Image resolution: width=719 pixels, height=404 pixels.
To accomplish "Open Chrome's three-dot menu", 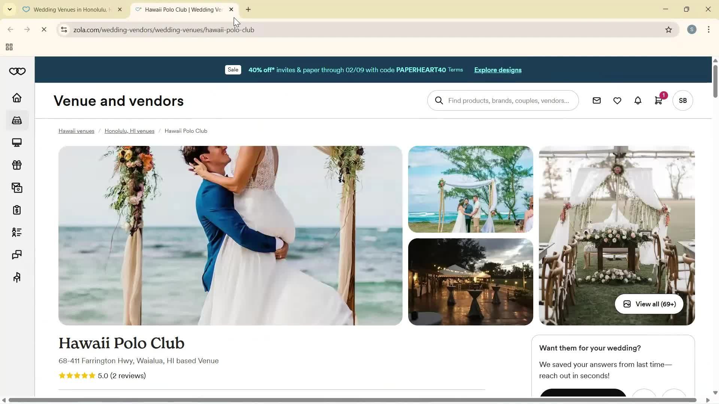I will pyautogui.click(x=709, y=30).
